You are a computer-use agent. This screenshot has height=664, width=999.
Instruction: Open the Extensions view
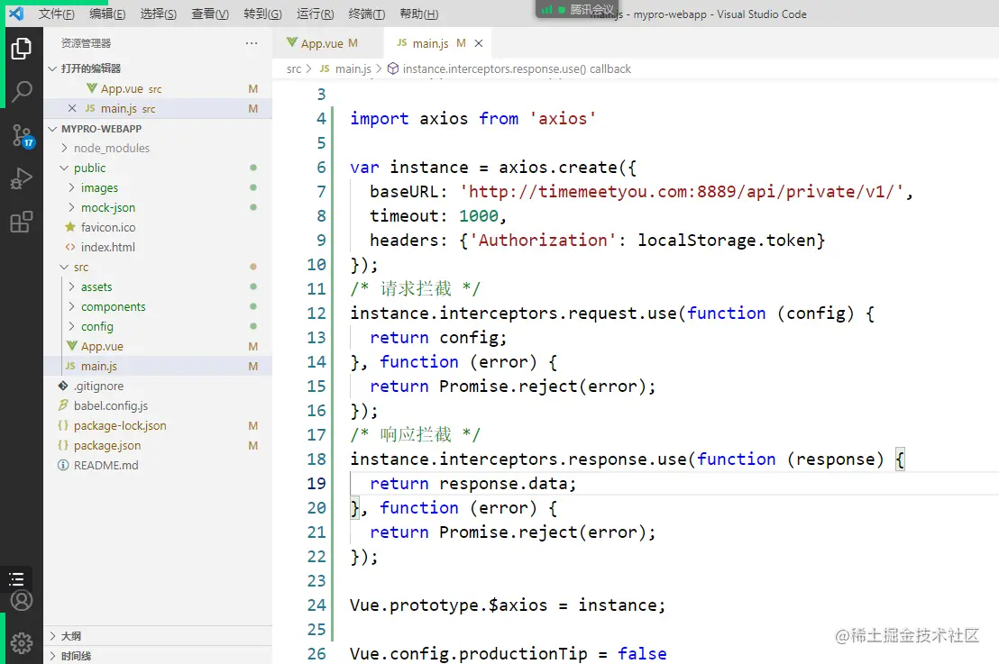pos(21,223)
